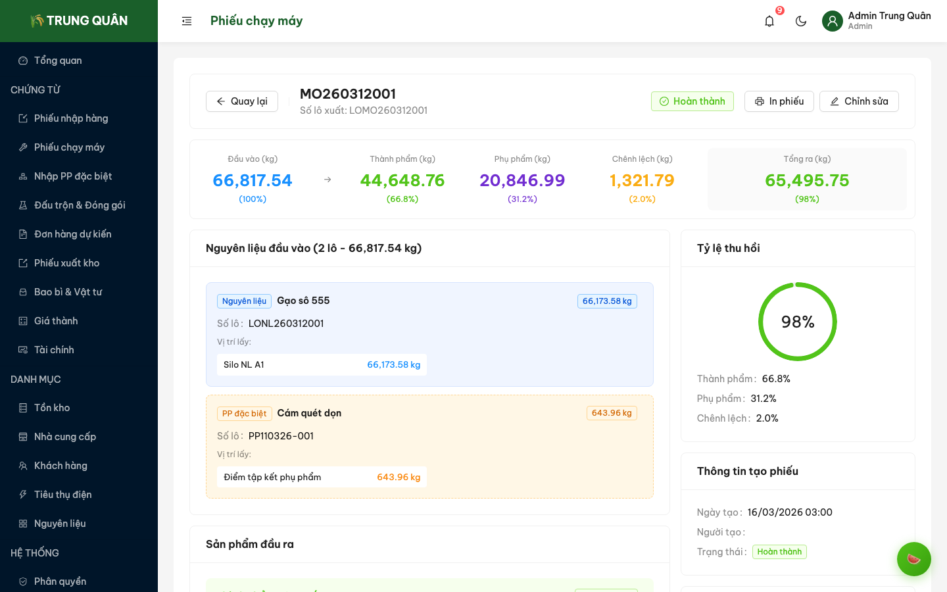Open the Tồn kho page
The image size is (947, 592).
click(x=52, y=408)
